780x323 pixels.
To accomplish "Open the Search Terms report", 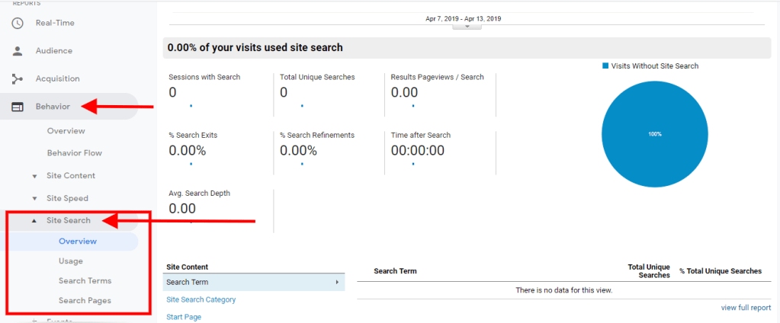I will [85, 281].
